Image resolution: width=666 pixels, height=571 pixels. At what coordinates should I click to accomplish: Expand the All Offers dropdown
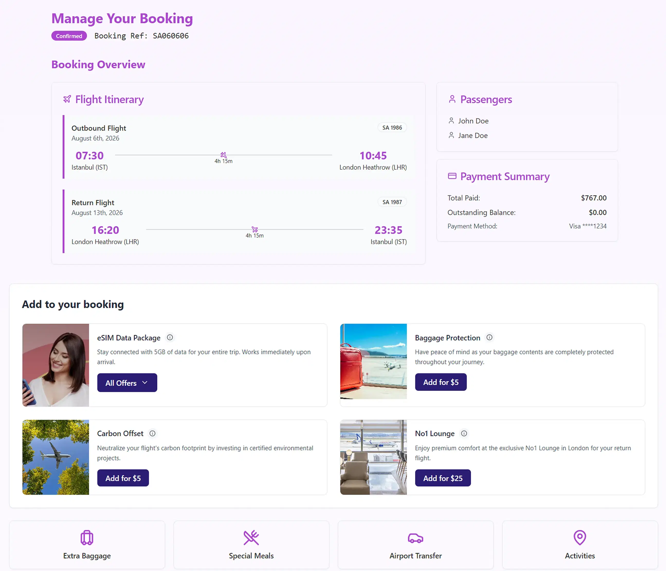127,383
